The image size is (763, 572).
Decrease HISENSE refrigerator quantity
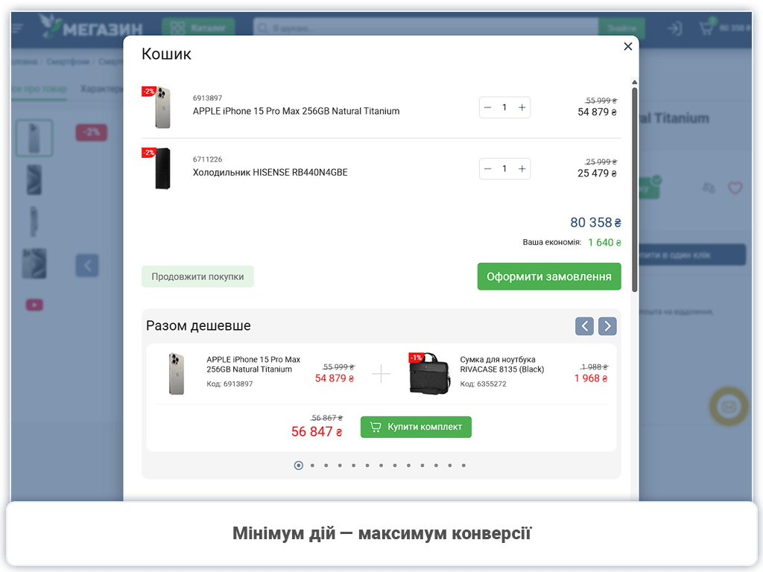pyautogui.click(x=487, y=169)
